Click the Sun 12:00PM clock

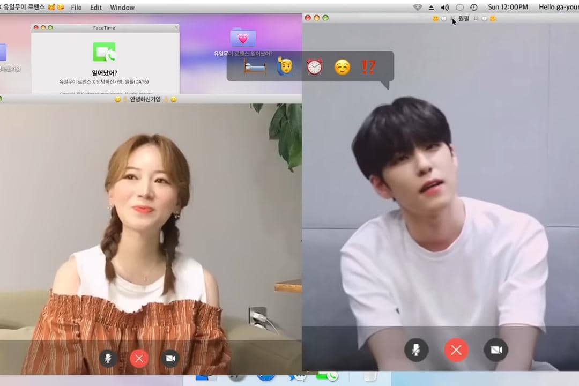pyautogui.click(x=508, y=7)
